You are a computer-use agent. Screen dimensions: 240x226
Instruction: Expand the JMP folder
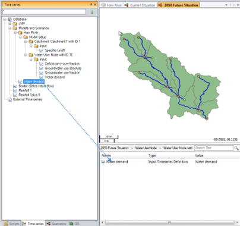click(x=10, y=24)
